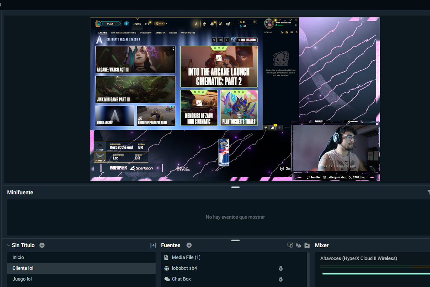Viewport: 430px width, 287px height.
Task: Open League notifications bell icon
Action: 296,25
